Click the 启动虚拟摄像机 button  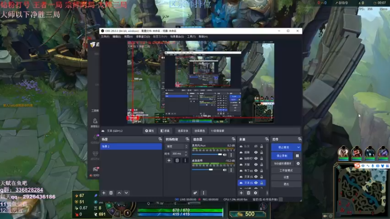tap(283, 164)
